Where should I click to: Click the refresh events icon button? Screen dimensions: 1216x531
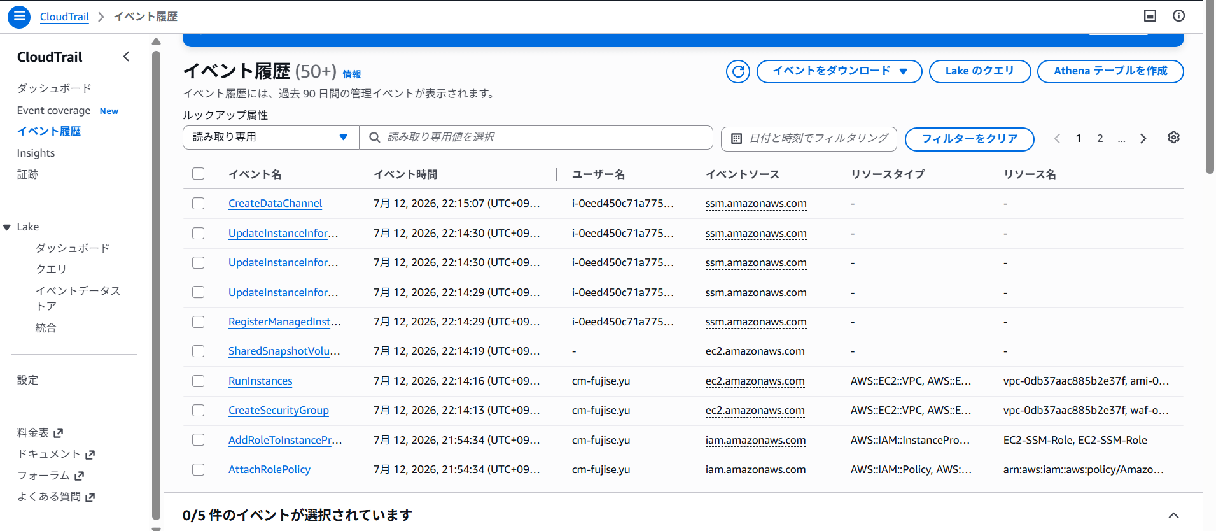click(738, 71)
